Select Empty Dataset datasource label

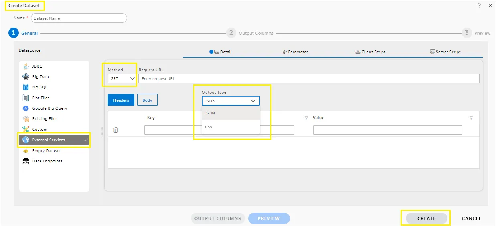(x=47, y=151)
